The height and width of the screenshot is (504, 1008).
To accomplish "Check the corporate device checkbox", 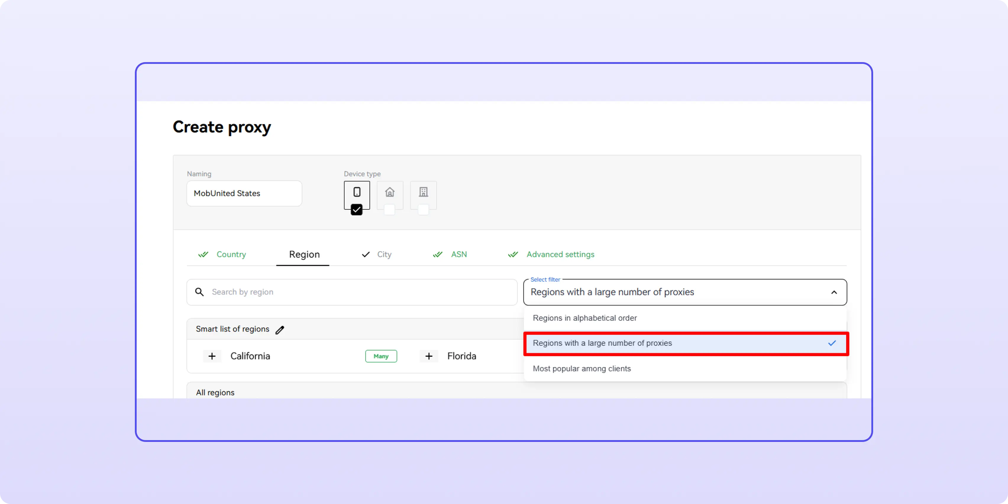I will point(423,210).
